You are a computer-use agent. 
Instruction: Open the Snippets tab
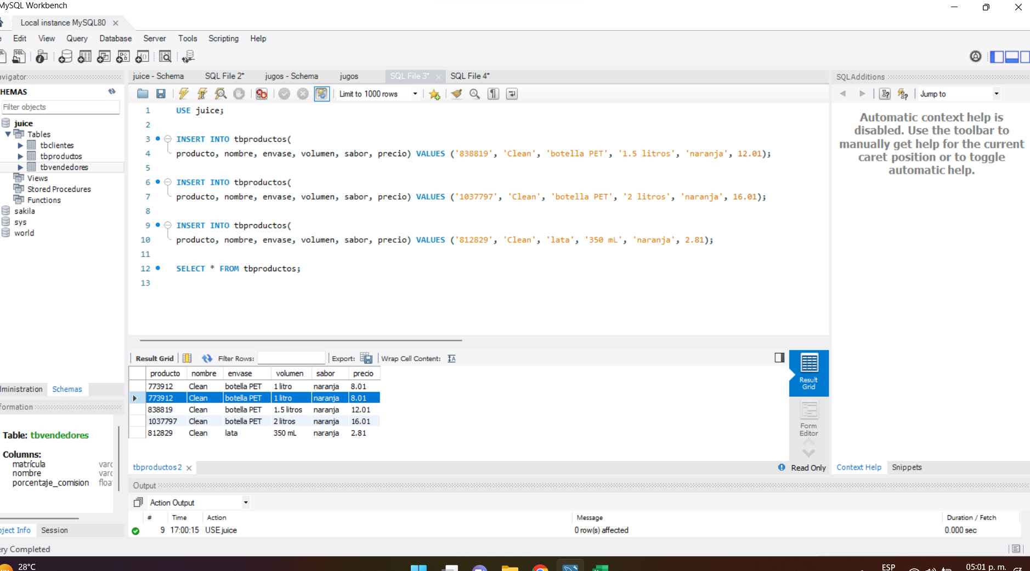pos(907,467)
